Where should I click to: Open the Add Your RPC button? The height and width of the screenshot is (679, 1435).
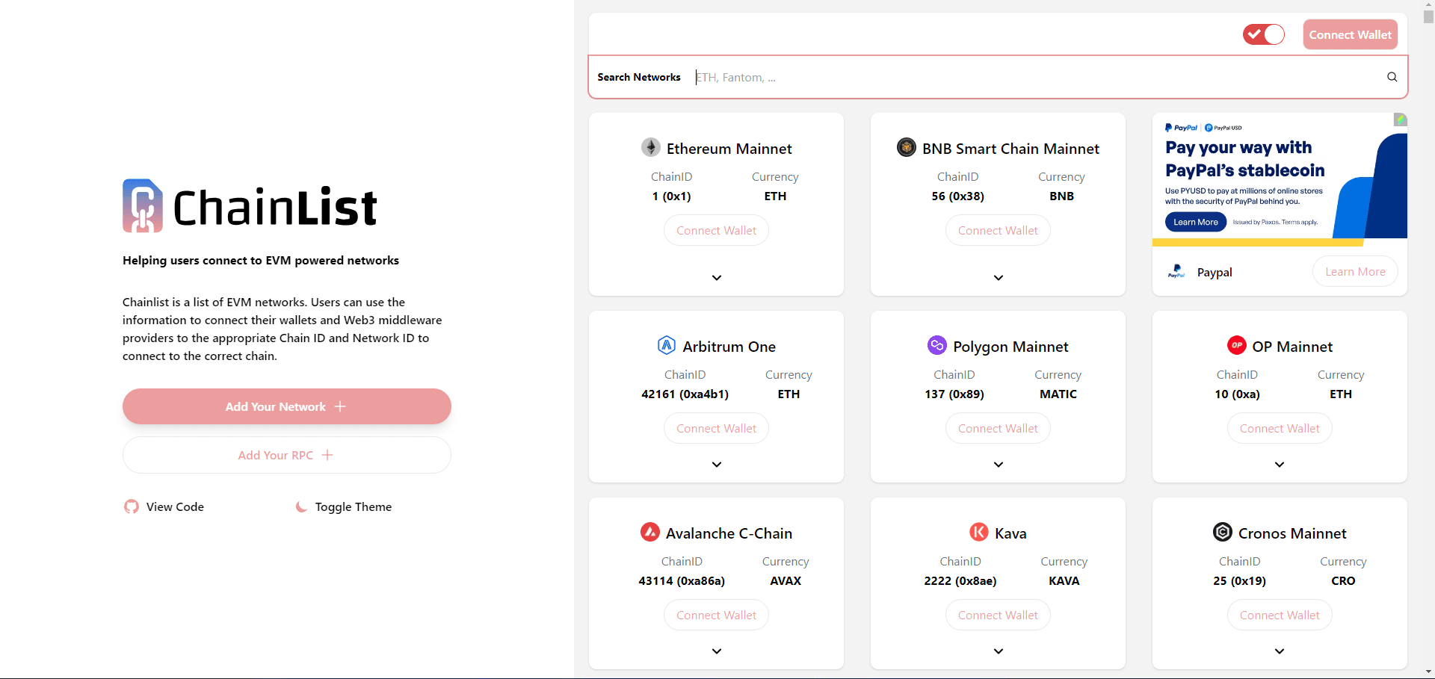(287, 455)
